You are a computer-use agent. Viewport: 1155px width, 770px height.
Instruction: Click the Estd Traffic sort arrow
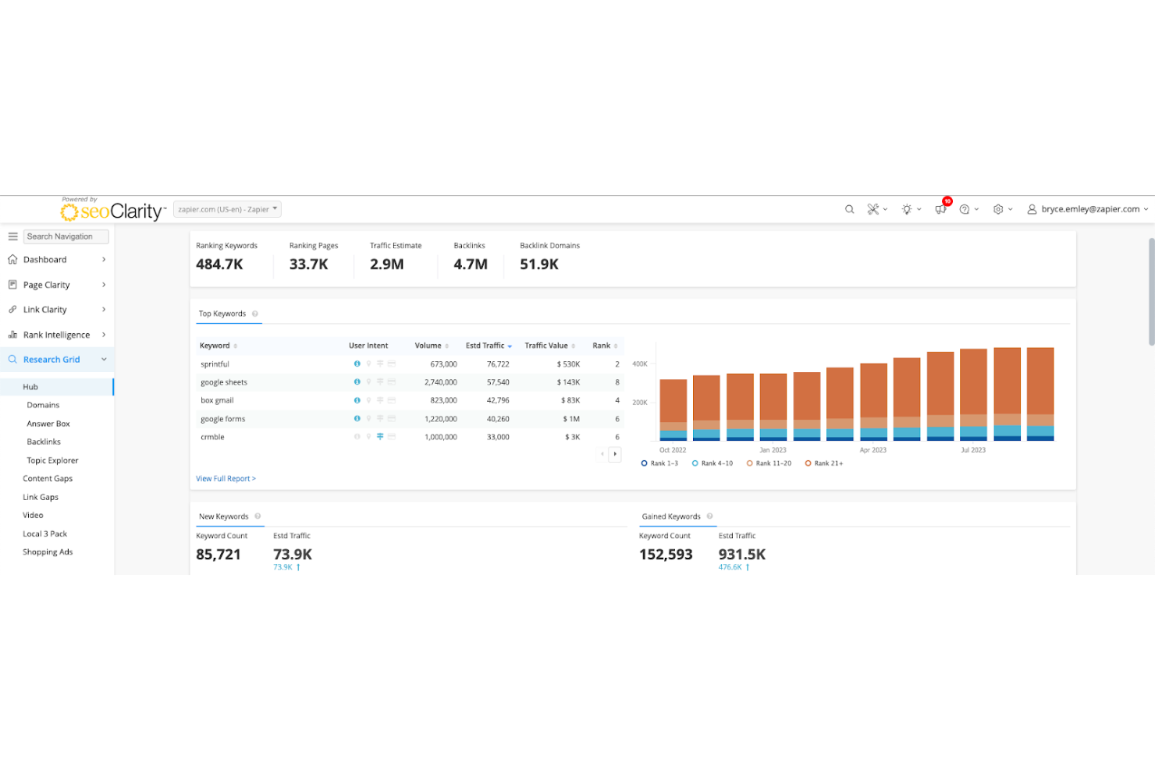point(510,346)
